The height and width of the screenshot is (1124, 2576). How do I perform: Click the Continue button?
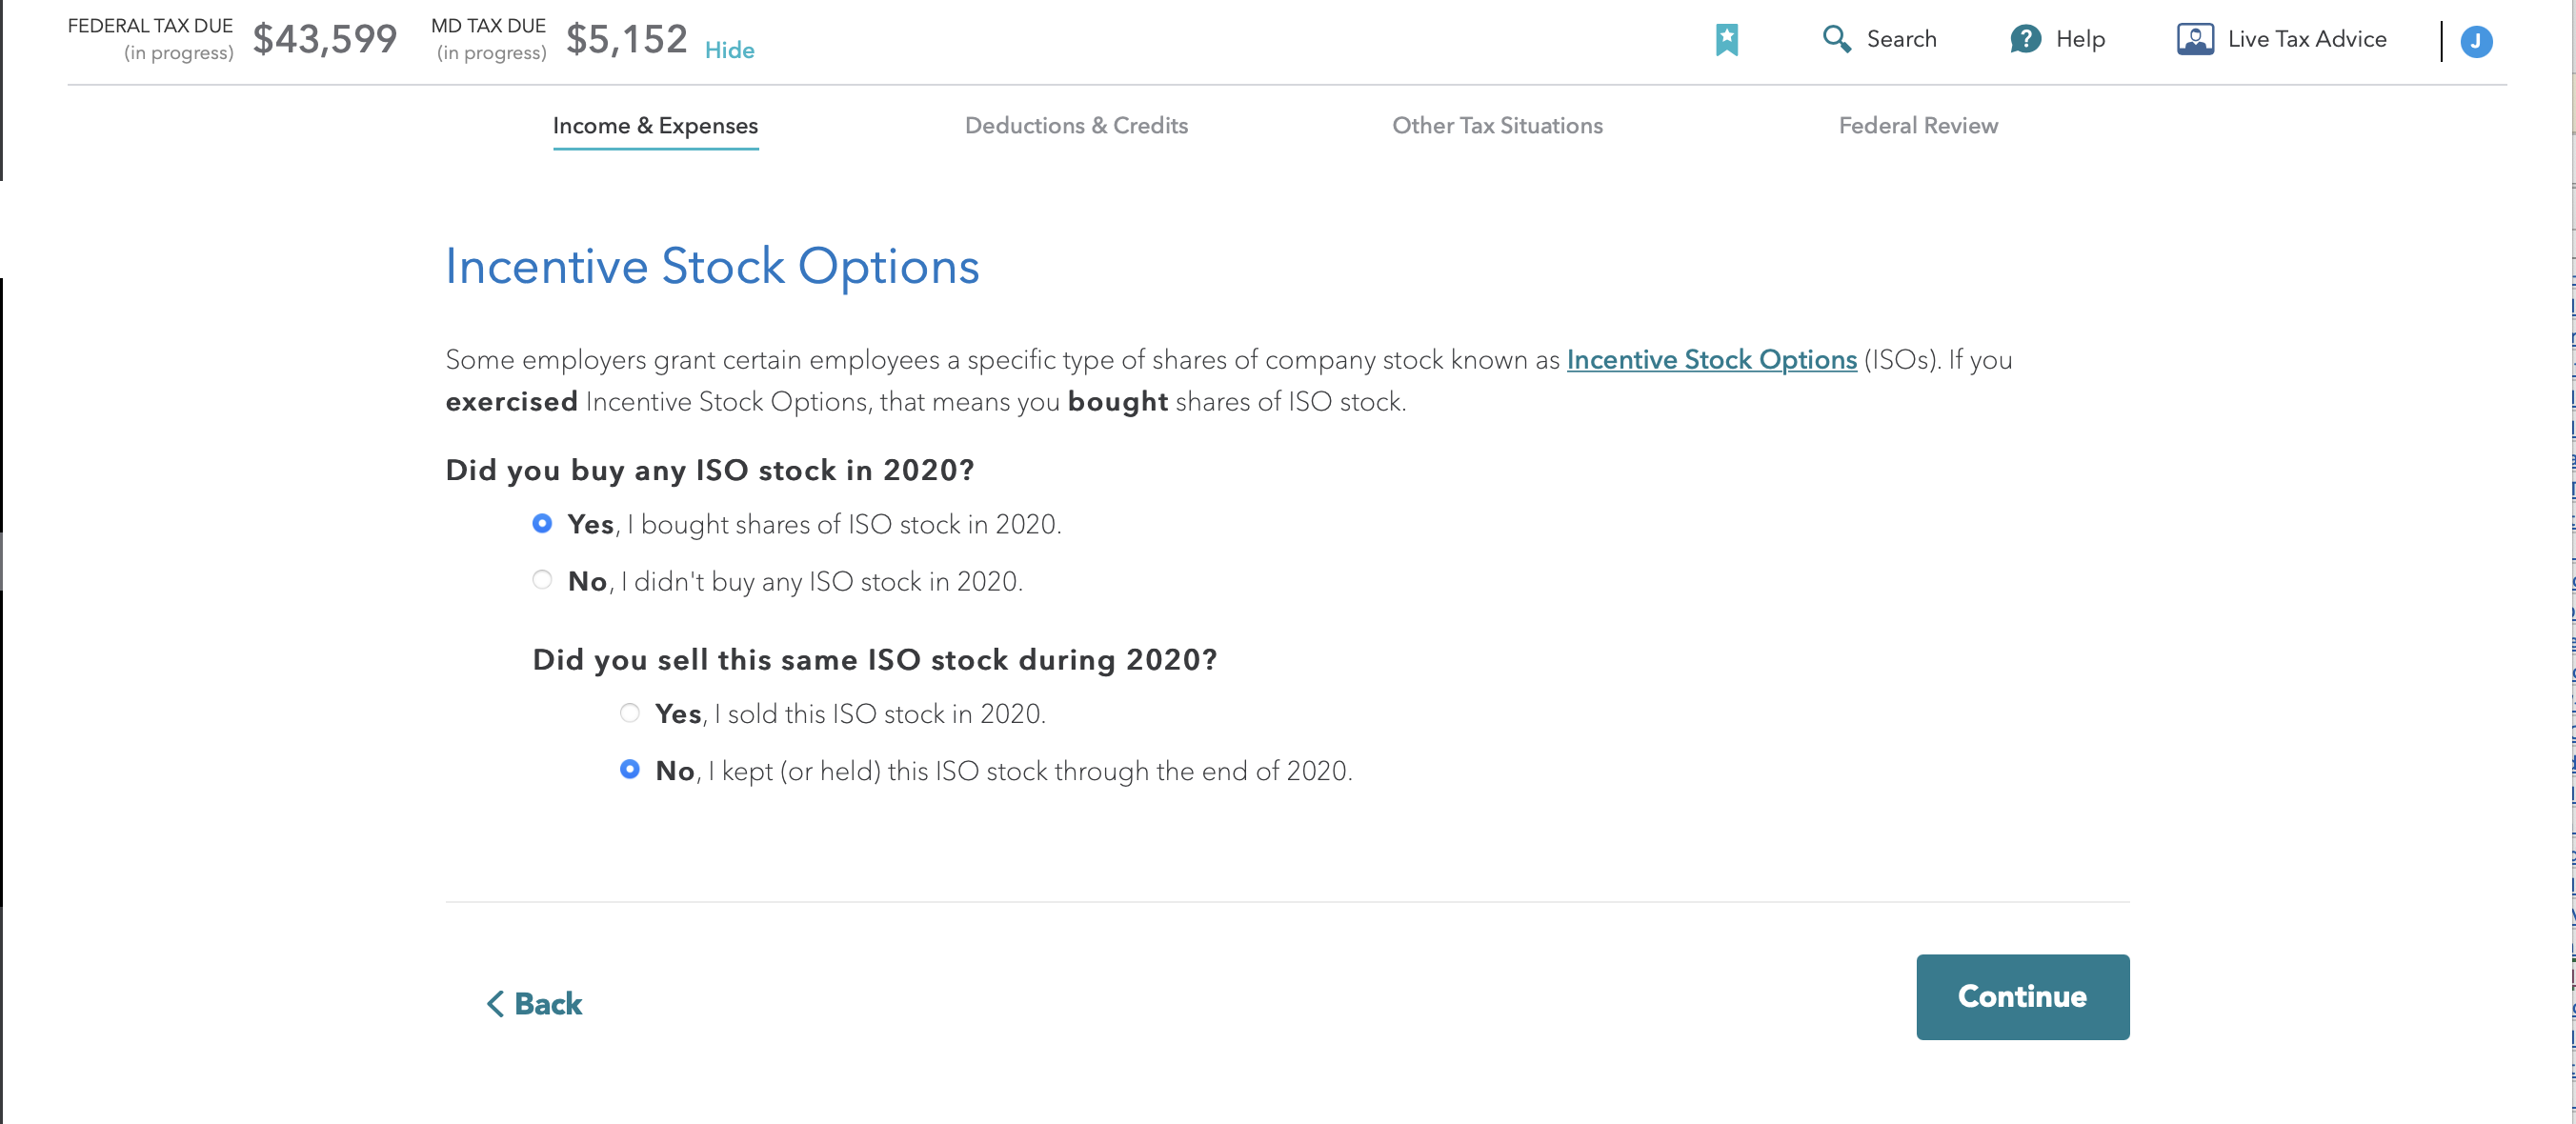point(2022,996)
